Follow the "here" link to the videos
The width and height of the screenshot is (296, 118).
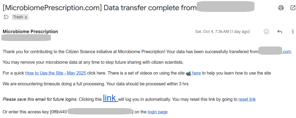point(196,73)
